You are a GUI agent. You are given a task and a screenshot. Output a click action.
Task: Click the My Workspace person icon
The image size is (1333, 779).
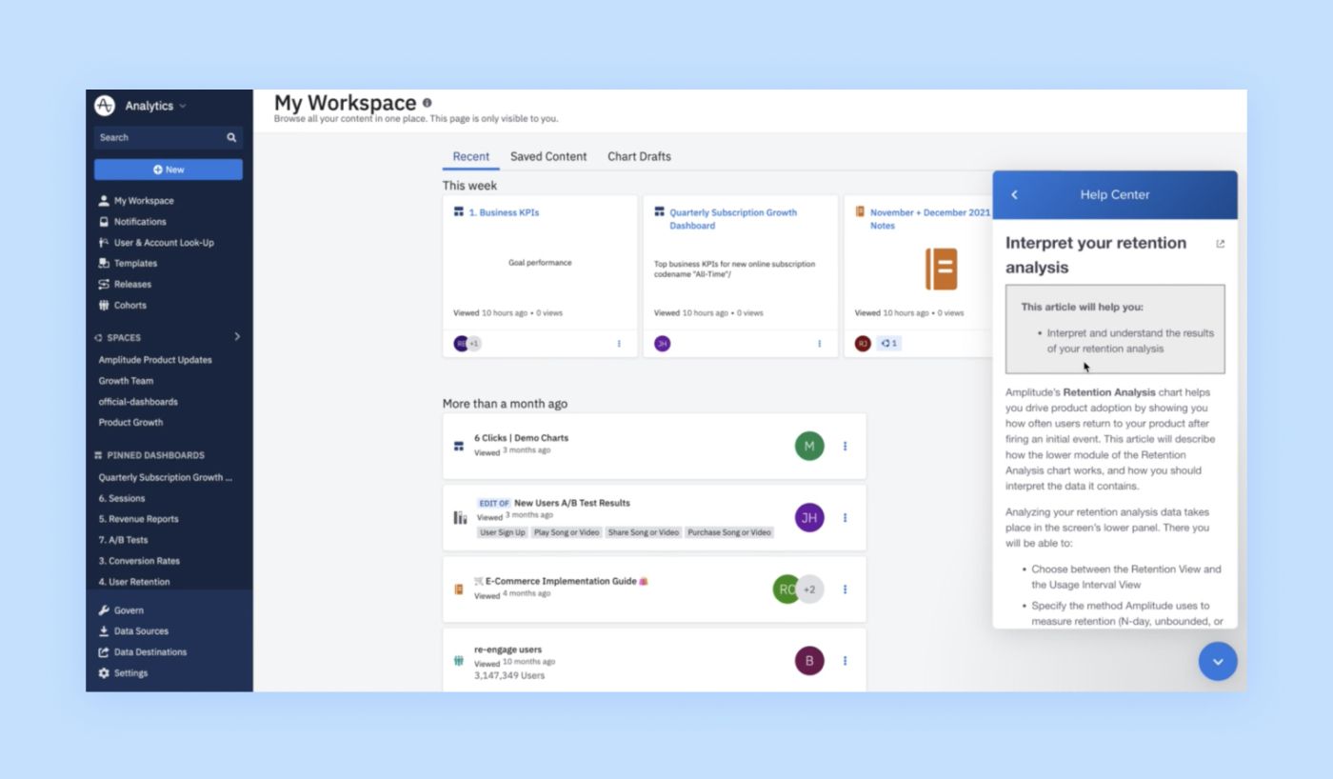[104, 201]
